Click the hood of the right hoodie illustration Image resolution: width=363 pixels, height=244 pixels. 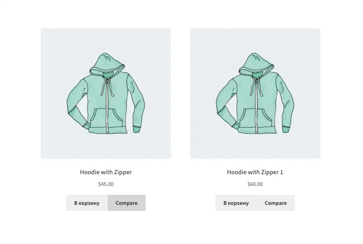pos(256,63)
